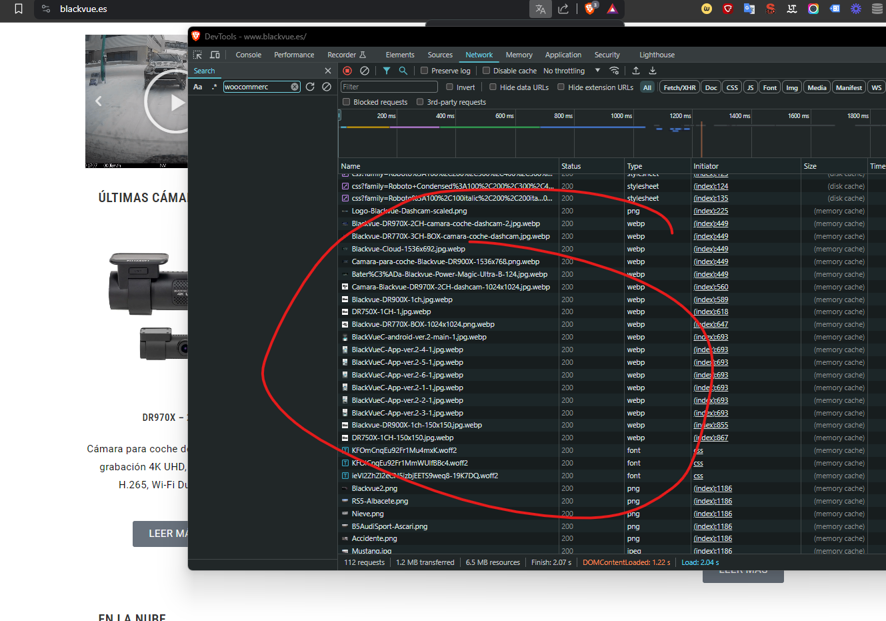Switch to the Performance tab
The image size is (886, 621).
tap(294, 55)
